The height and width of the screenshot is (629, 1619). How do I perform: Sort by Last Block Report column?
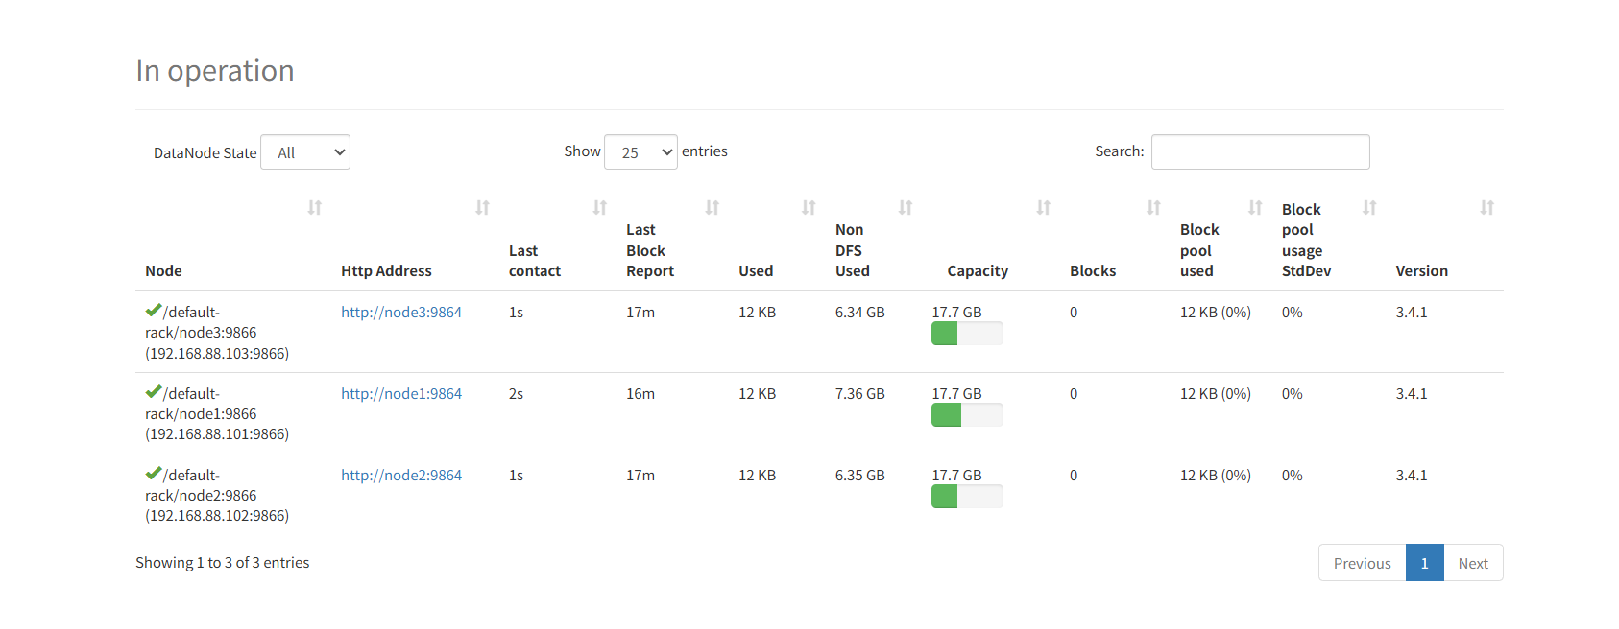point(712,208)
